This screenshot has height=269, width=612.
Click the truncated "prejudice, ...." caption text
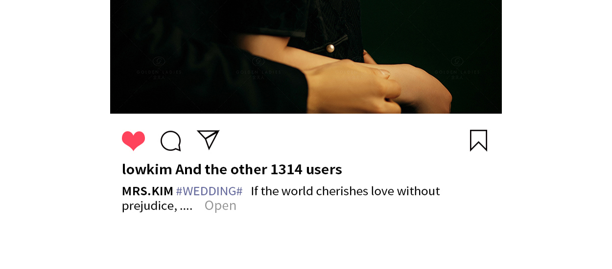(x=157, y=206)
